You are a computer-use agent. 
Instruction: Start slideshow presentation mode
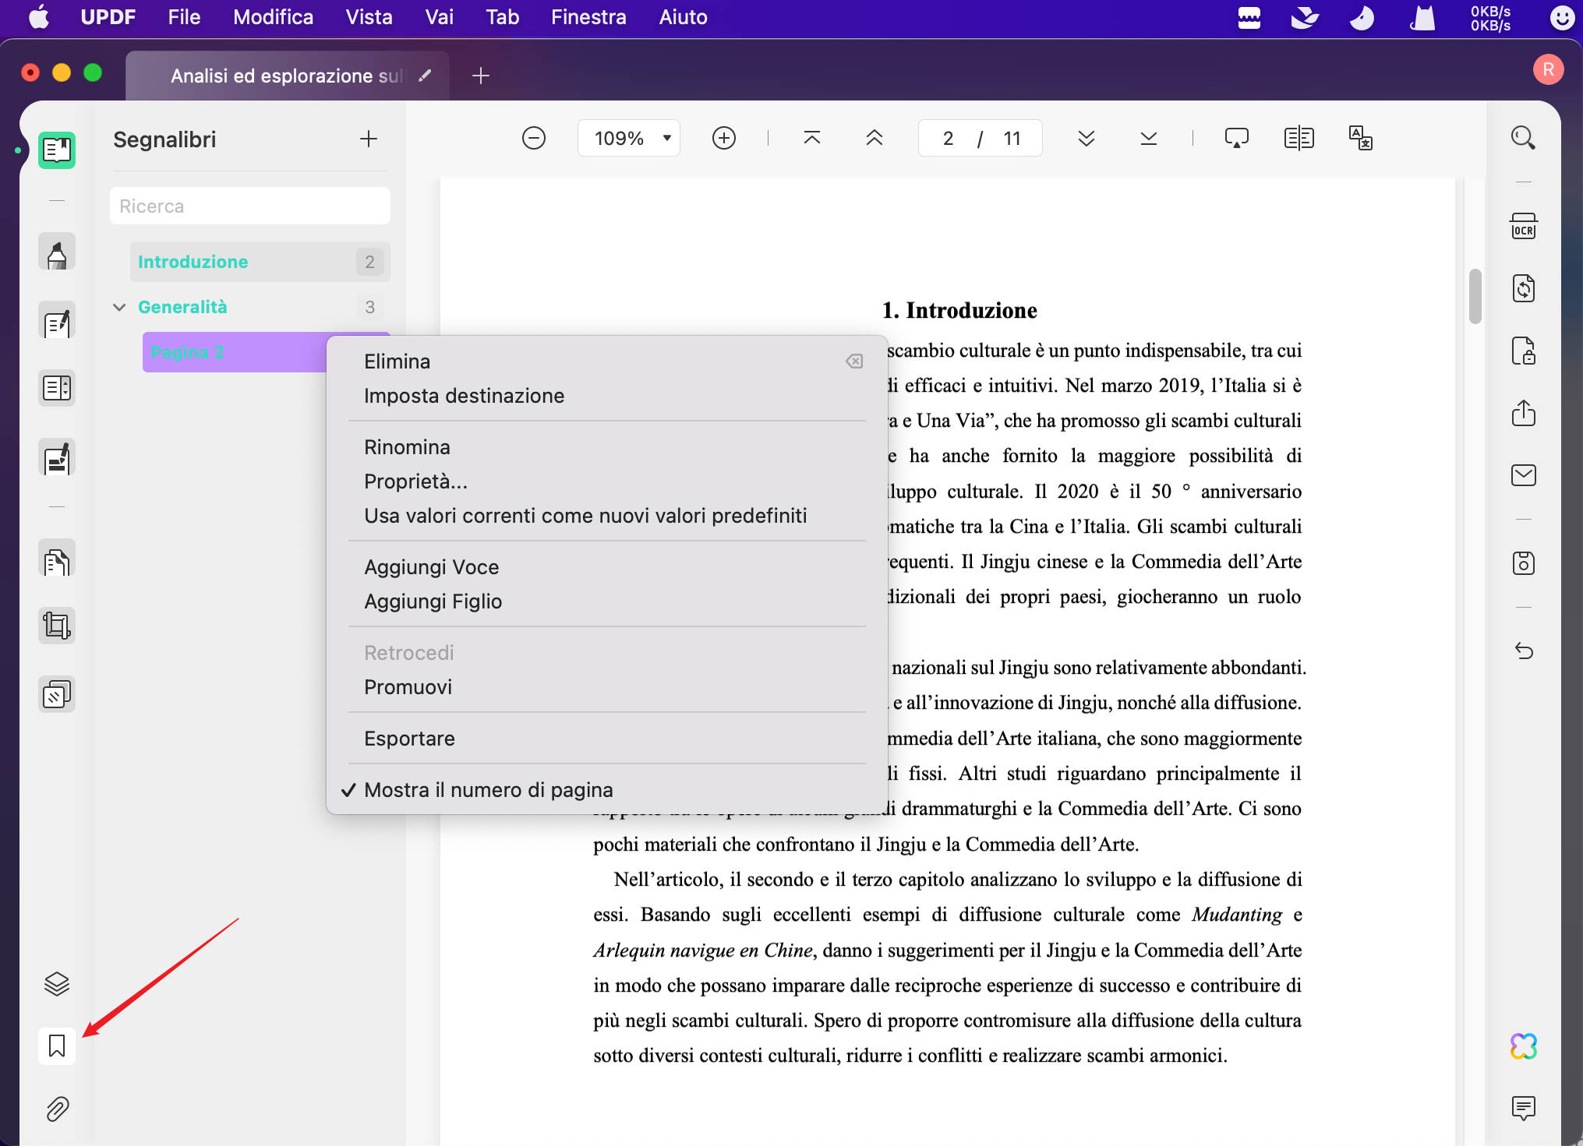tap(1237, 138)
